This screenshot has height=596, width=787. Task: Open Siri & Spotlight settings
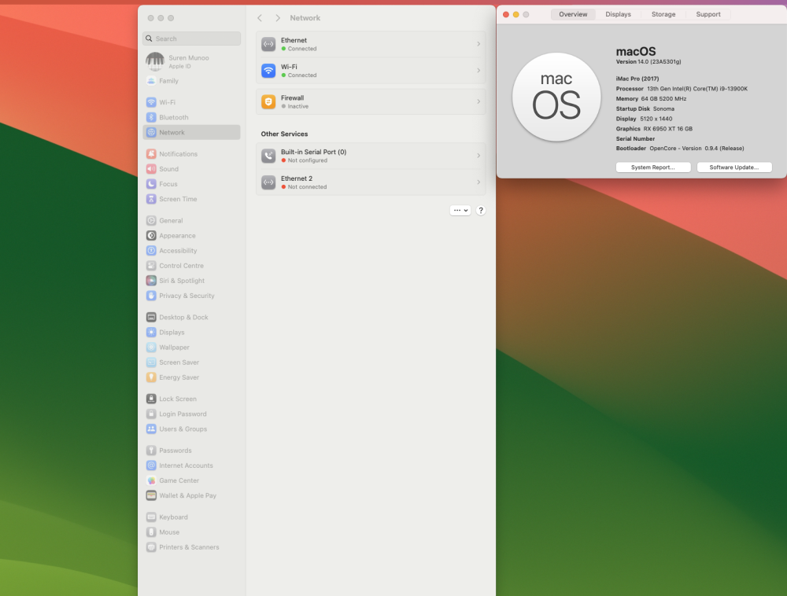coord(191,281)
